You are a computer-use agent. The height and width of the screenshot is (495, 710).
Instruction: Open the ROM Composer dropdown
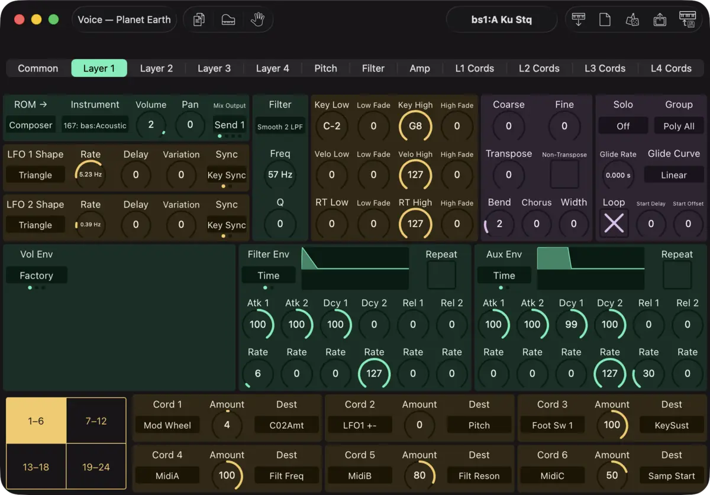(31, 125)
